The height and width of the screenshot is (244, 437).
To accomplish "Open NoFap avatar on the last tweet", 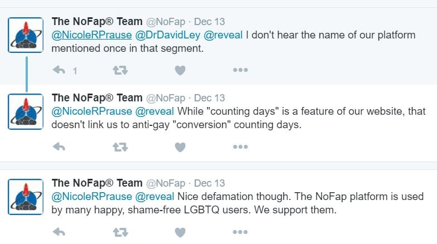I will (x=26, y=197).
